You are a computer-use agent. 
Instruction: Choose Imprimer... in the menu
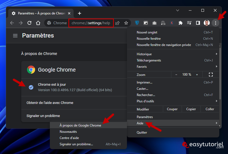(173, 82)
